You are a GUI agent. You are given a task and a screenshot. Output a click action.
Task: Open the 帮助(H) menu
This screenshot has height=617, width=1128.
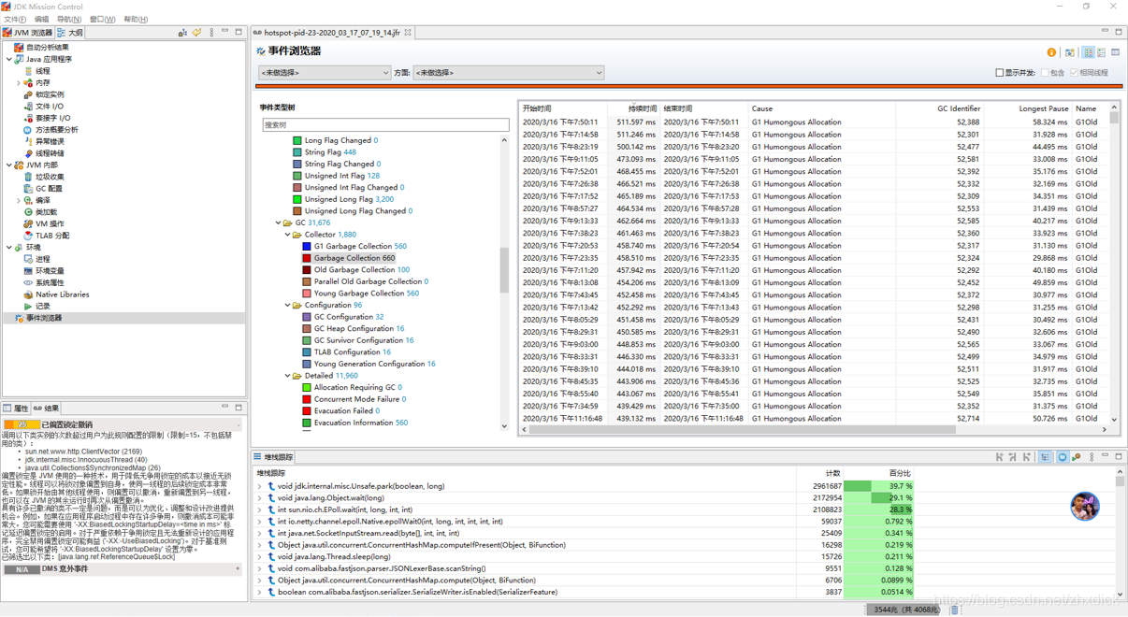(136, 20)
